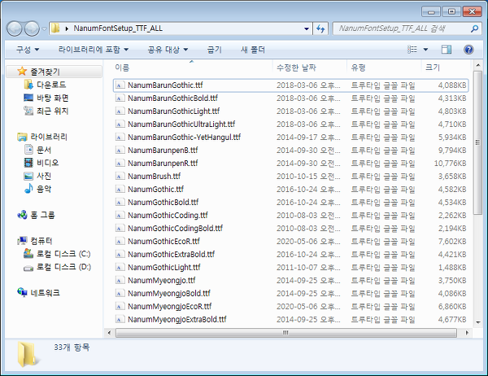Screen dimensions: 488x376
Task: Open 바탕 화면 in the navigation pane
Action: (x=46, y=98)
